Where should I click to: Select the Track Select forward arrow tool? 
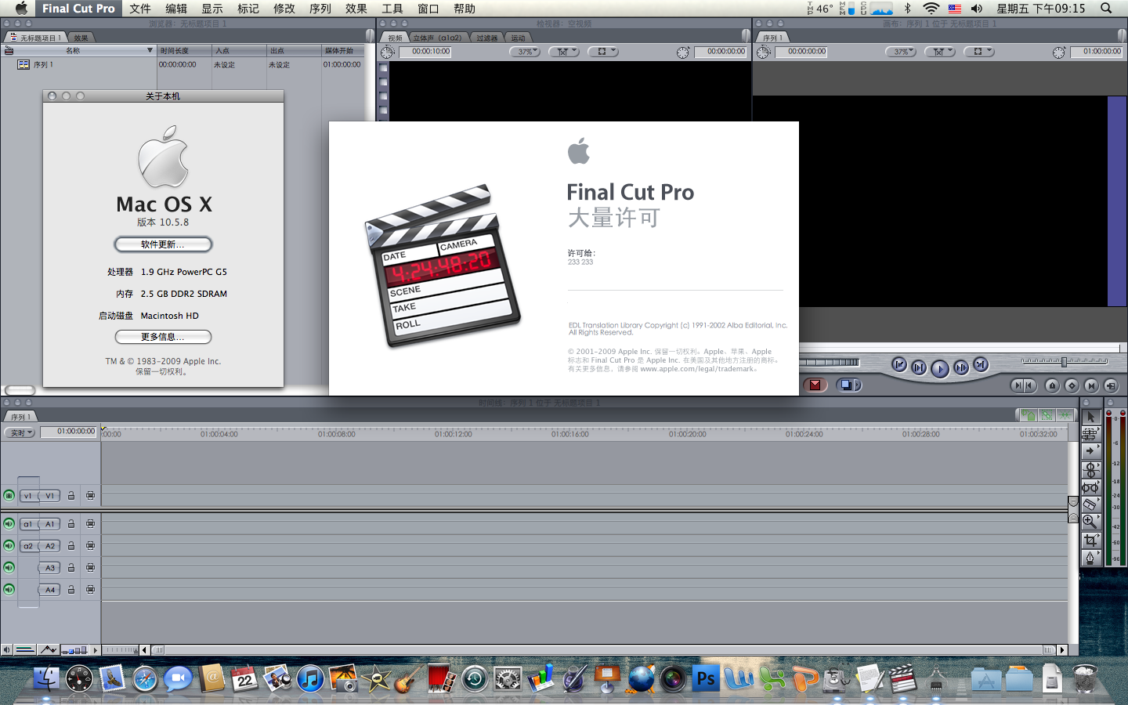click(x=1090, y=451)
